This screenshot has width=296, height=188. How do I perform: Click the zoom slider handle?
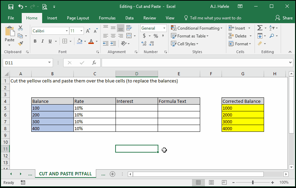253,182
